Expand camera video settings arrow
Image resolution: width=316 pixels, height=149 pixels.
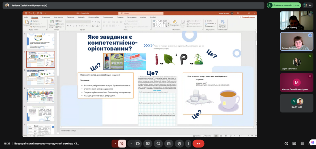click(131, 143)
